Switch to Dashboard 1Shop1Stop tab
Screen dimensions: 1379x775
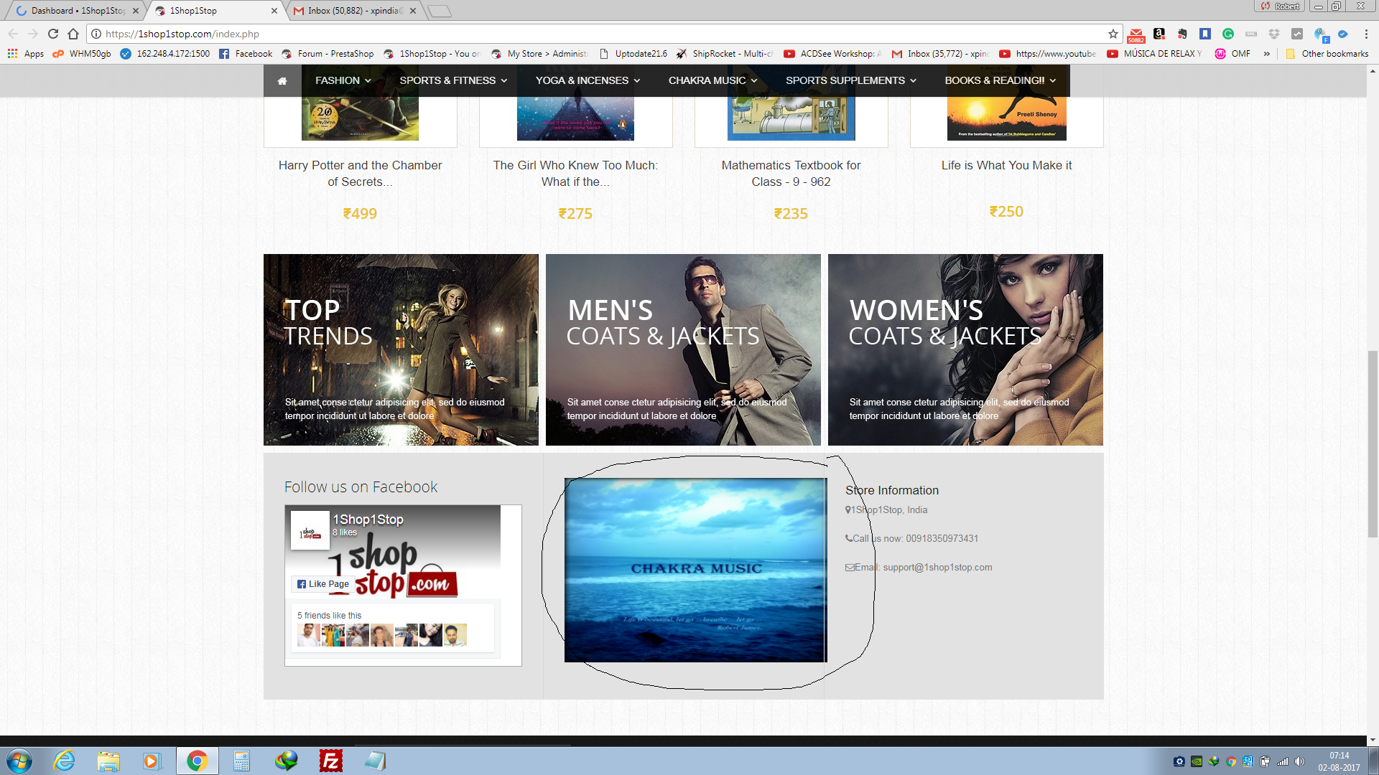[78, 11]
